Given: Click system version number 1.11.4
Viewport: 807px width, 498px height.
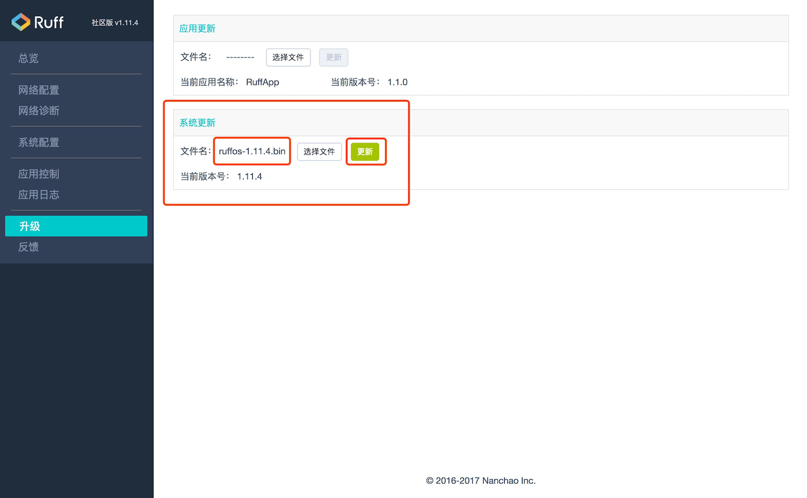Looking at the screenshot, I should (250, 176).
